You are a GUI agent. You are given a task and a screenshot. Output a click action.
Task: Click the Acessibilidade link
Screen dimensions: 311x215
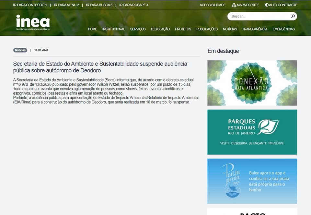[x=213, y=5]
